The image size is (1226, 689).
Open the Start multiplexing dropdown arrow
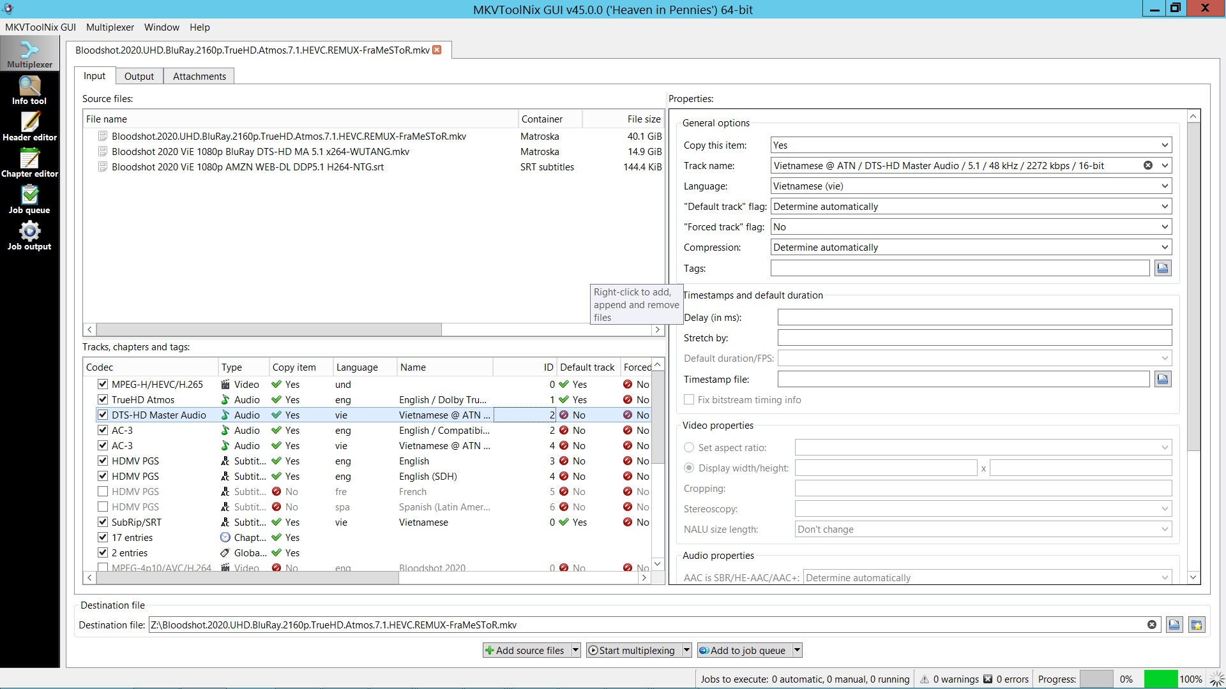click(687, 650)
